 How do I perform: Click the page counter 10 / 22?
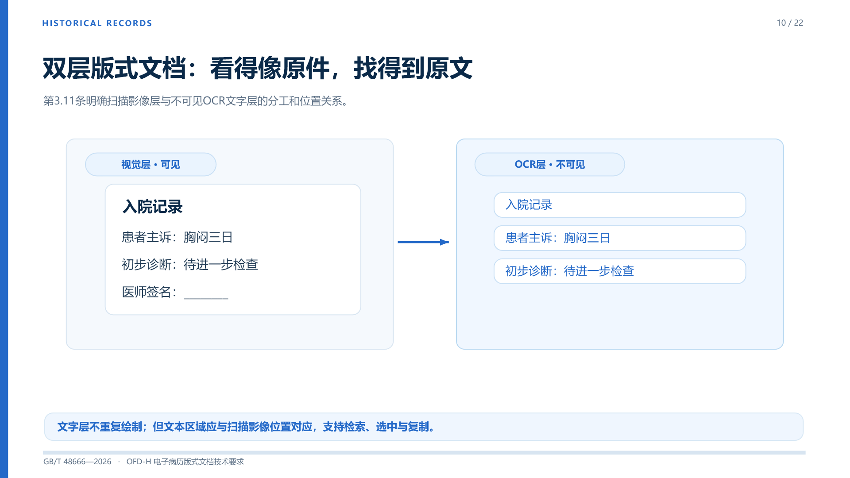(790, 23)
